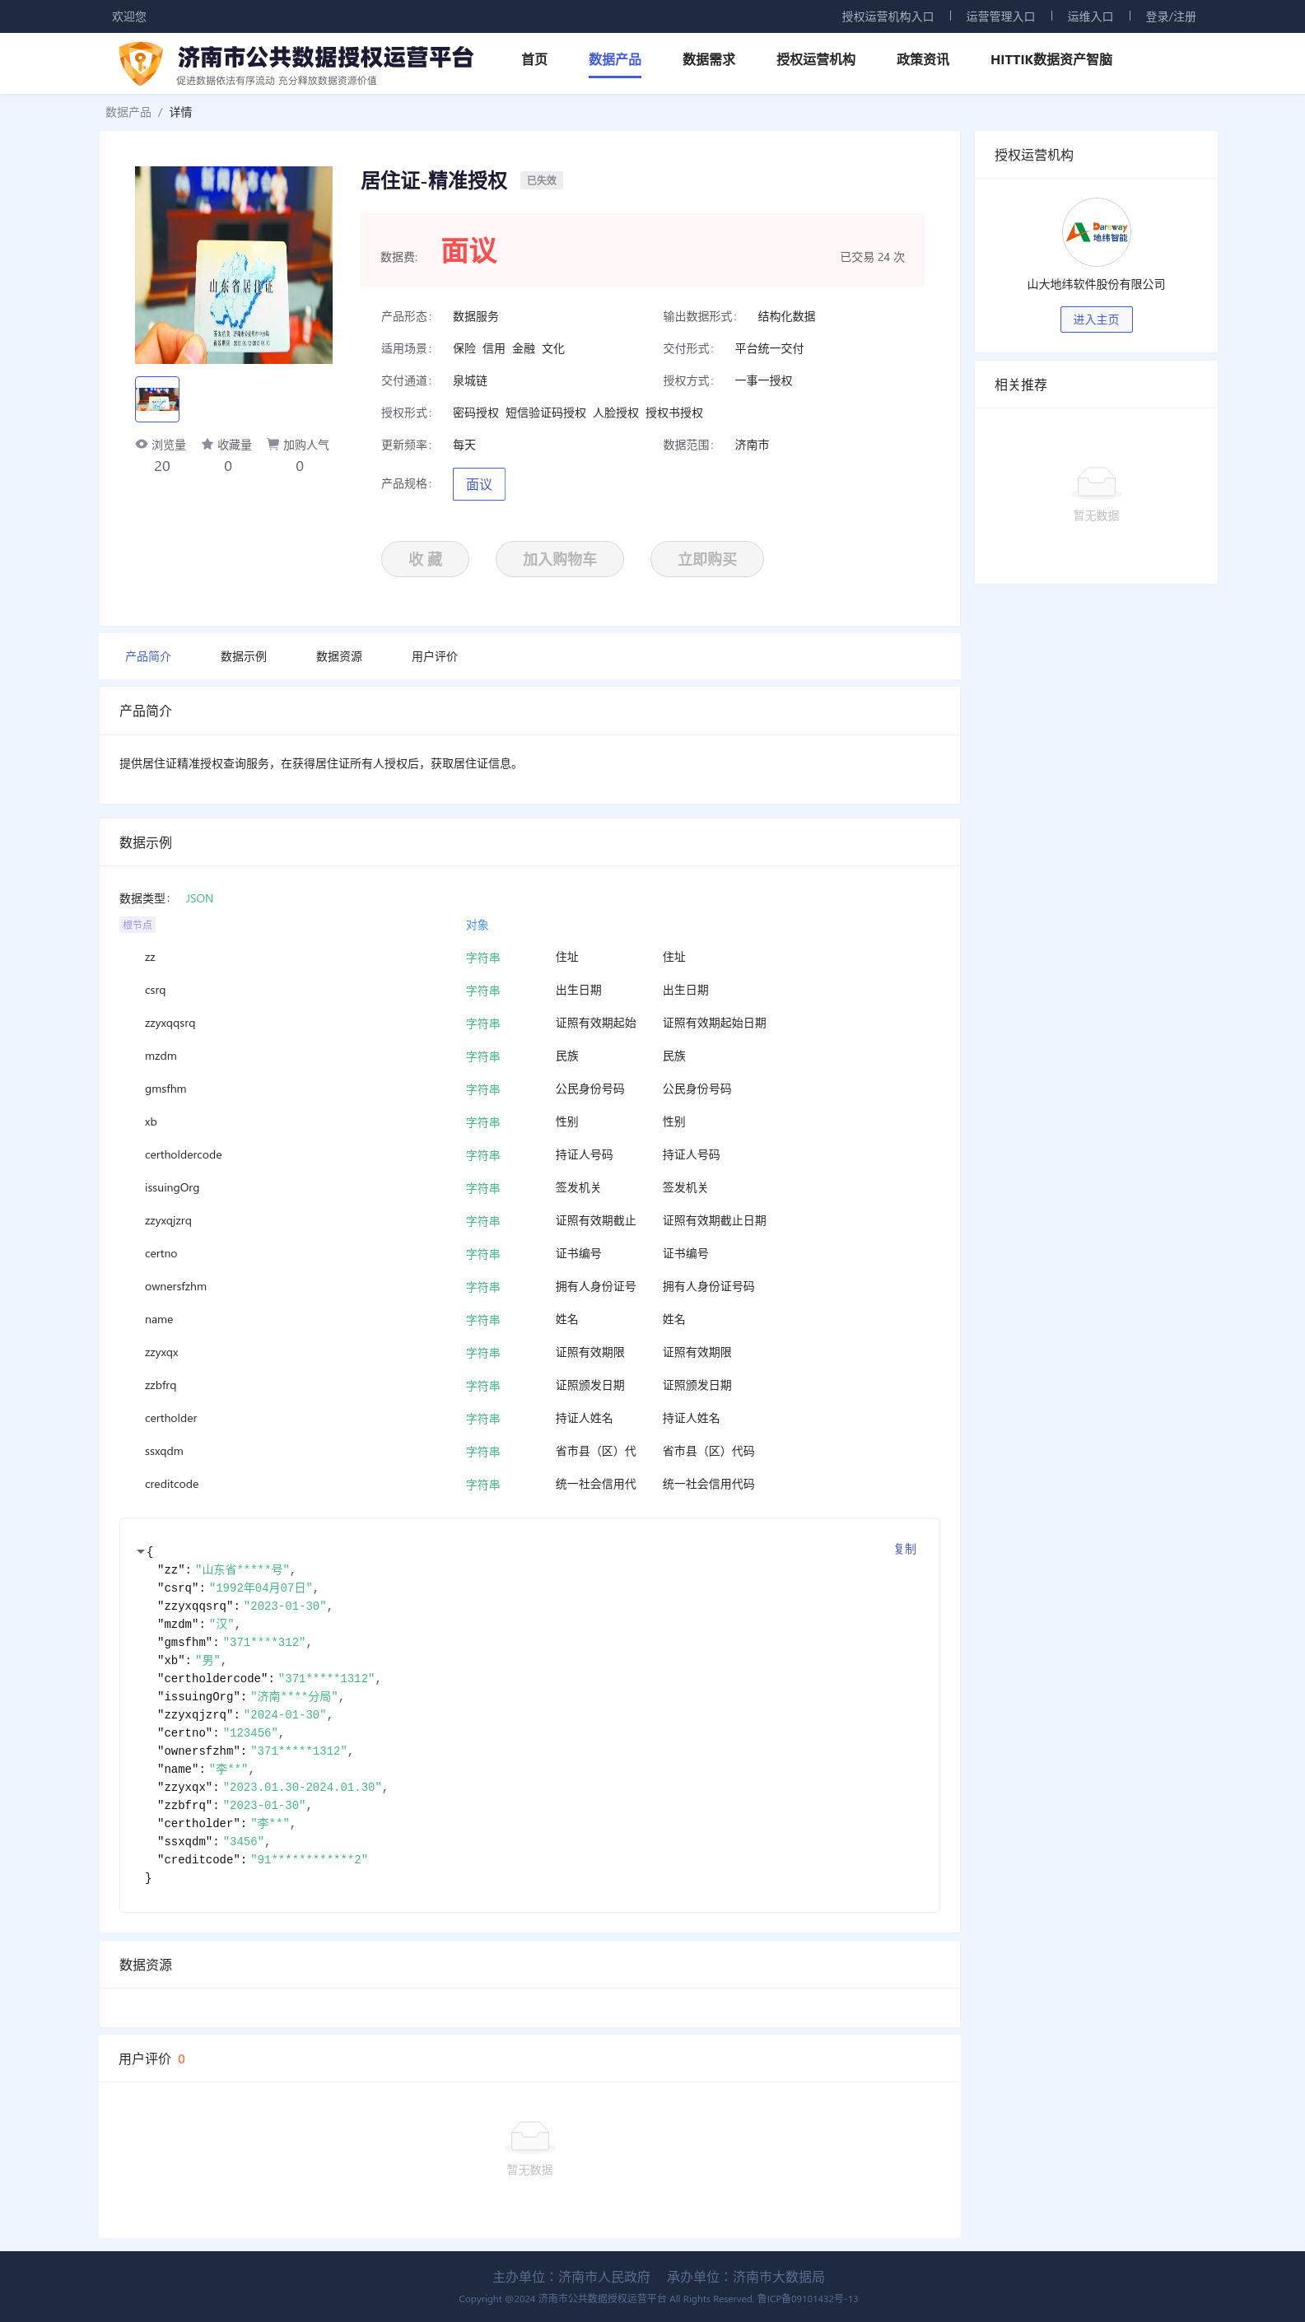Switch to the 数据示例 tab

tap(244, 656)
